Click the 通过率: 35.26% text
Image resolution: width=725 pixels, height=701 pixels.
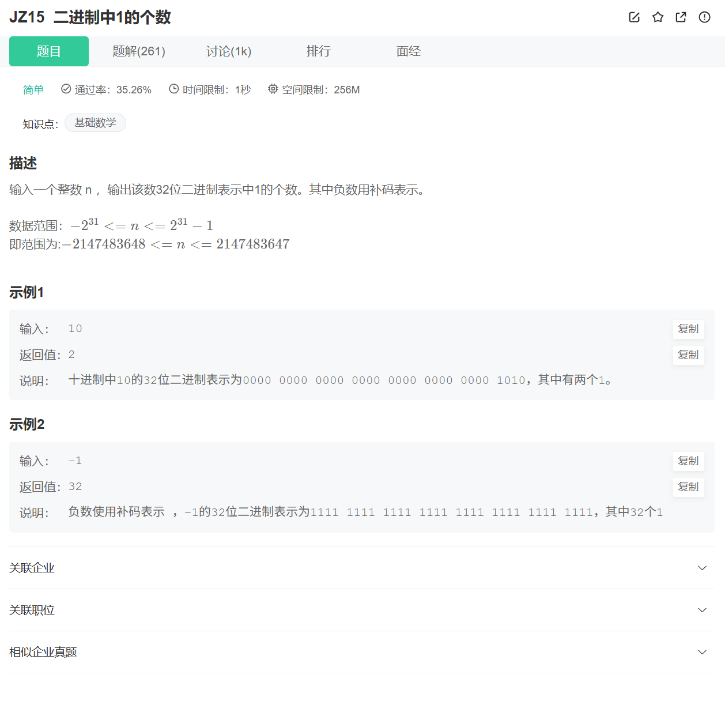click(x=113, y=90)
